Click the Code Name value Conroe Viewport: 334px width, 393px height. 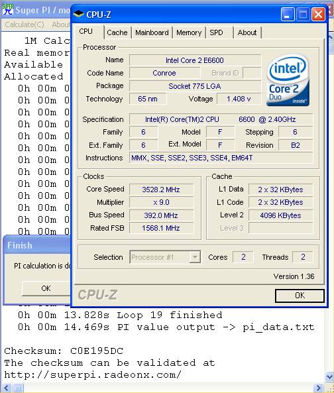coord(164,73)
